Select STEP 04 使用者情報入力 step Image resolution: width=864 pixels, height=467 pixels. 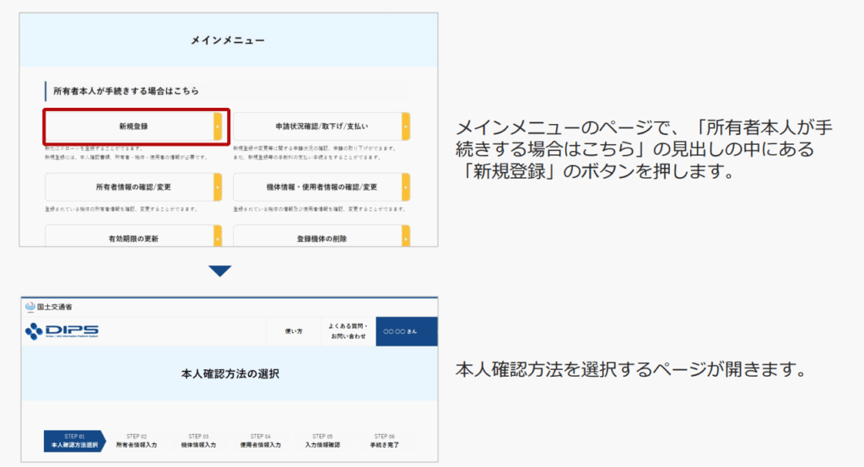tap(261, 441)
